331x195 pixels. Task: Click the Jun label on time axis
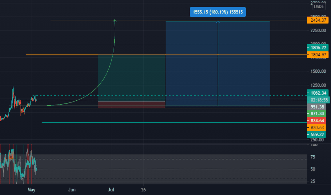(72, 190)
